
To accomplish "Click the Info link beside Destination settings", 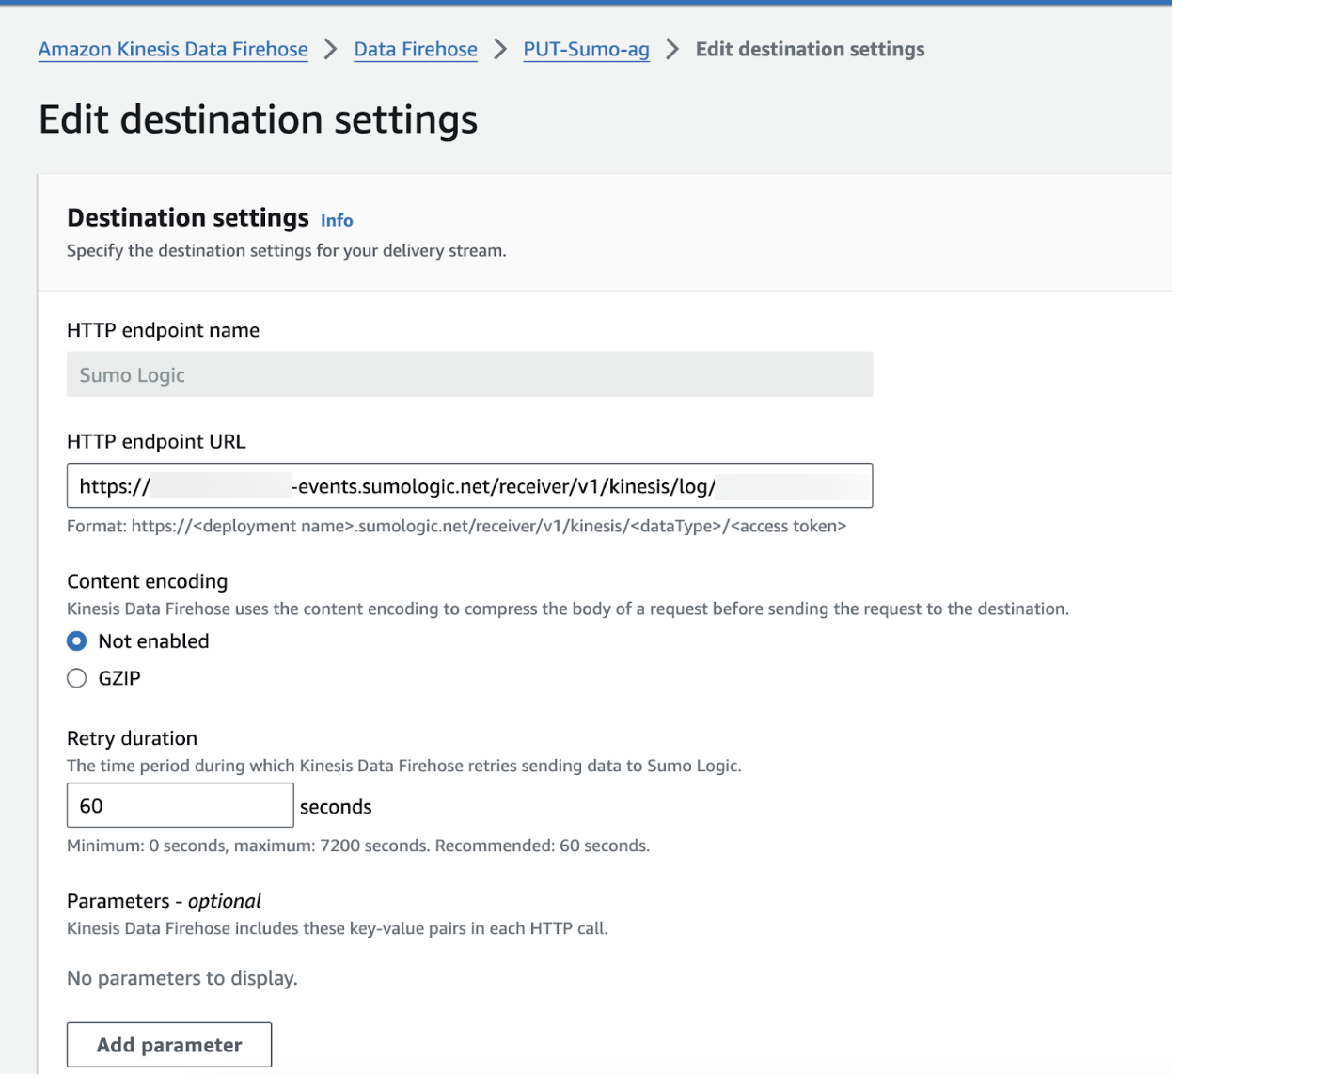I will pos(337,220).
